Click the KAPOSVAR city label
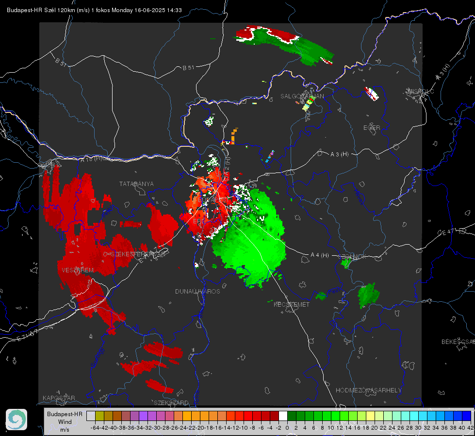This screenshot has width=475, height=436. point(59,398)
